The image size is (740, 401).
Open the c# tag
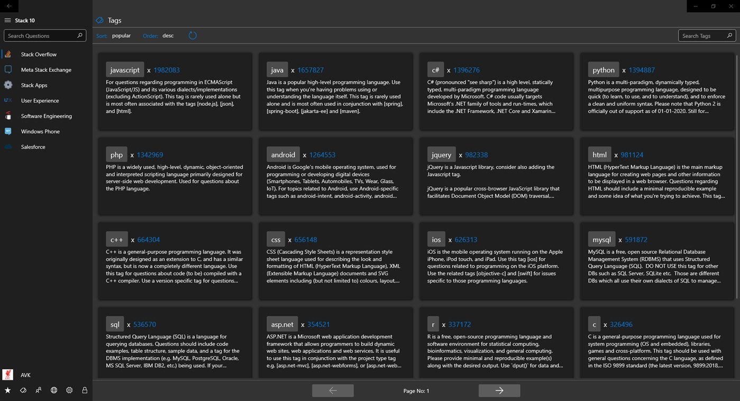click(x=435, y=70)
